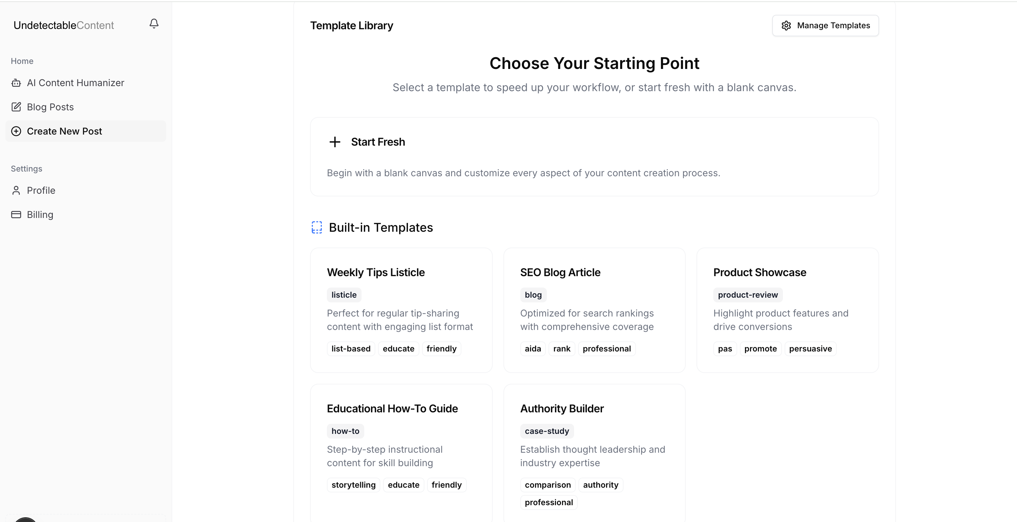
Task: Select the Authority Builder template card
Action: [594, 450]
